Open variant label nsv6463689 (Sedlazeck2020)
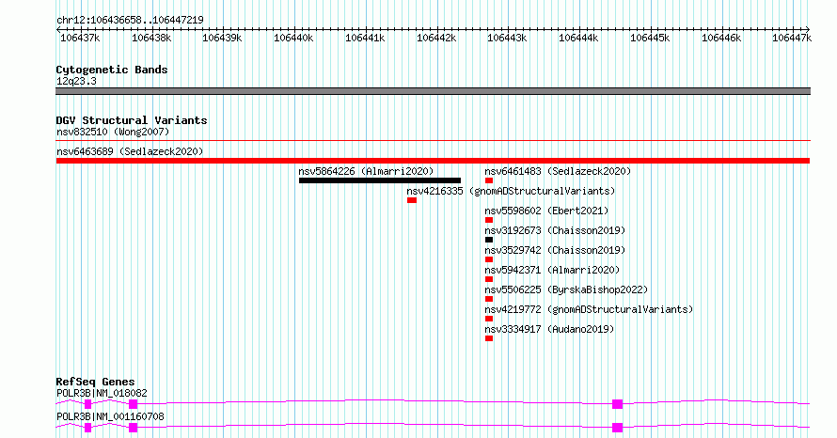 point(130,151)
